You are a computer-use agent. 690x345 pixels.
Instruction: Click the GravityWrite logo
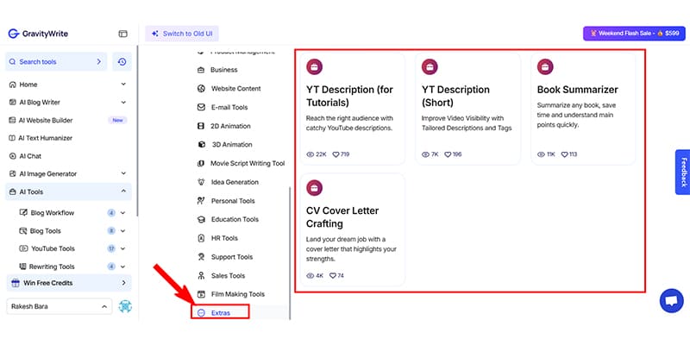coord(38,34)
